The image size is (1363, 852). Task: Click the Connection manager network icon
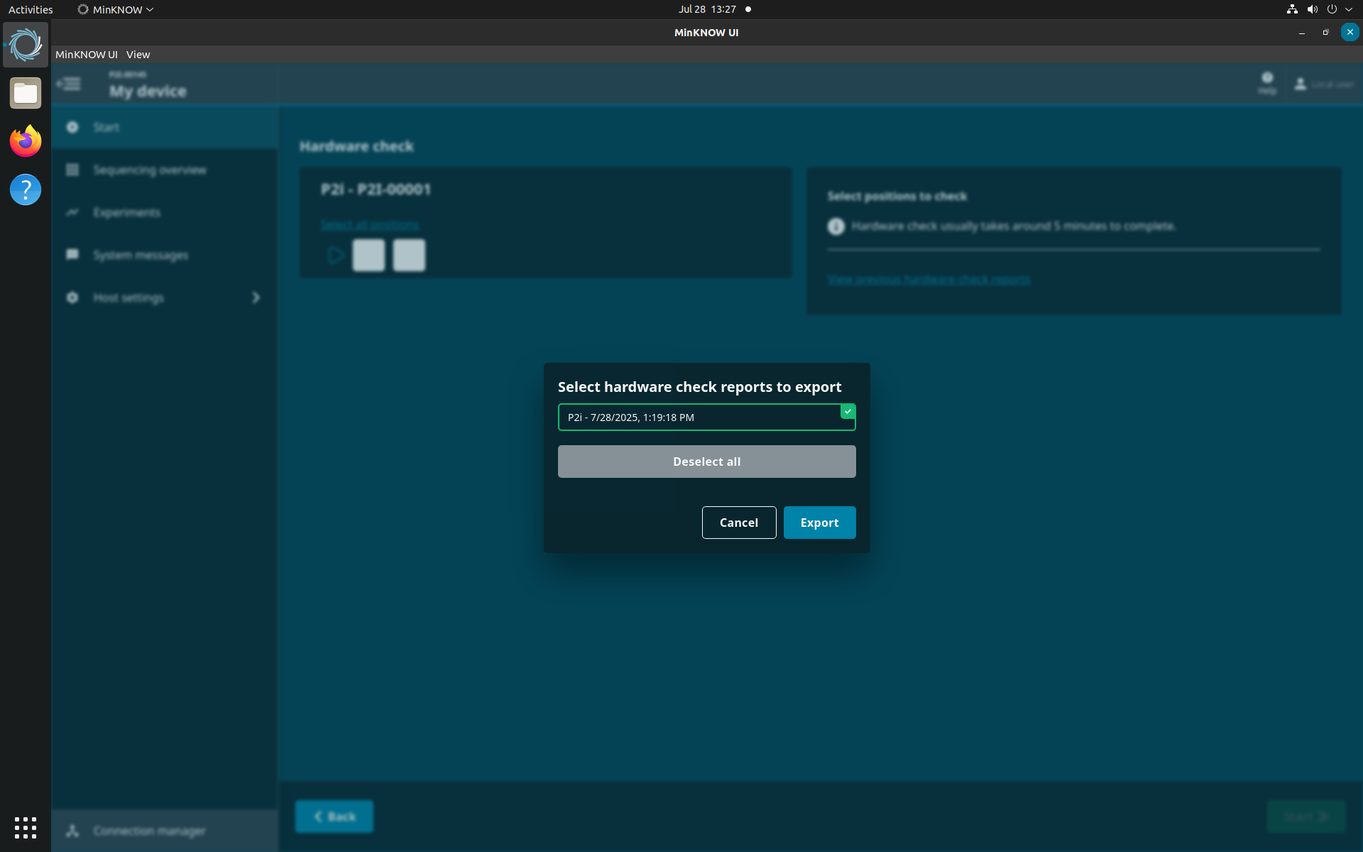coord(72,831)
